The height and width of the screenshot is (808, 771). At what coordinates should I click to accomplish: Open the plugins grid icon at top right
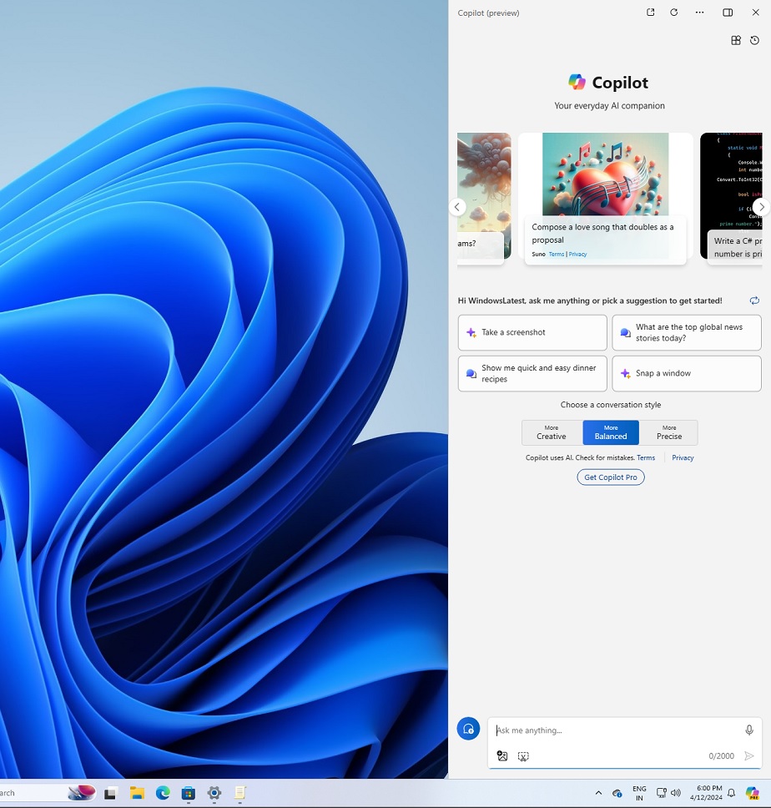coord(735,39)
